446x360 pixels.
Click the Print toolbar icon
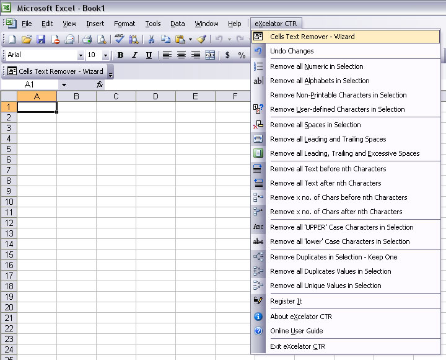[87, 39]
